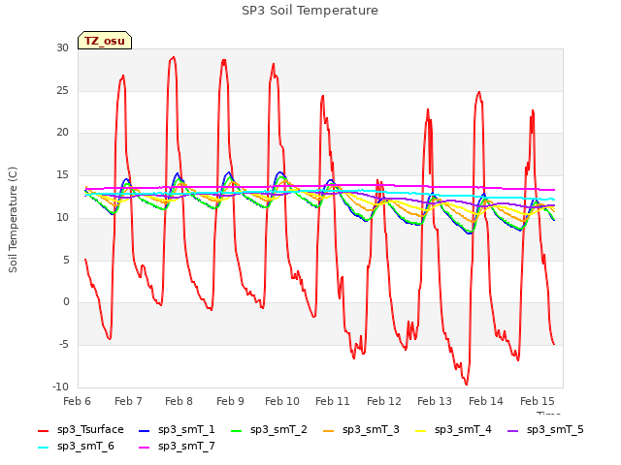Viewport: 621px width, 465px height.
Task: Click the SP3 Soil Temperature chart title
Action: pos(310,11)
